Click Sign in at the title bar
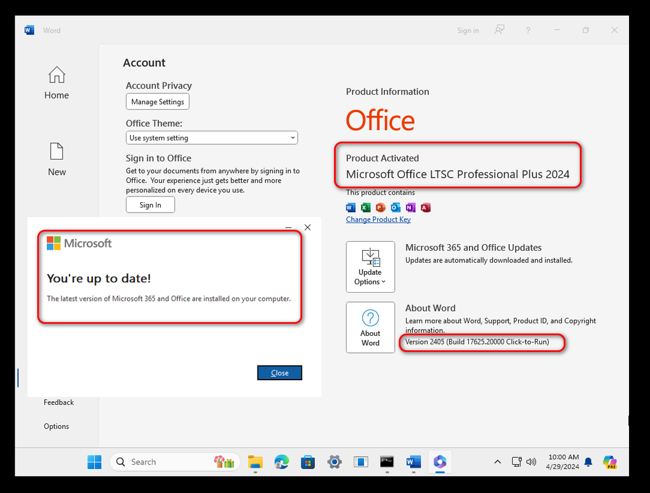The width and height of the screenshot is (650, 493). [x=468, y=30]
